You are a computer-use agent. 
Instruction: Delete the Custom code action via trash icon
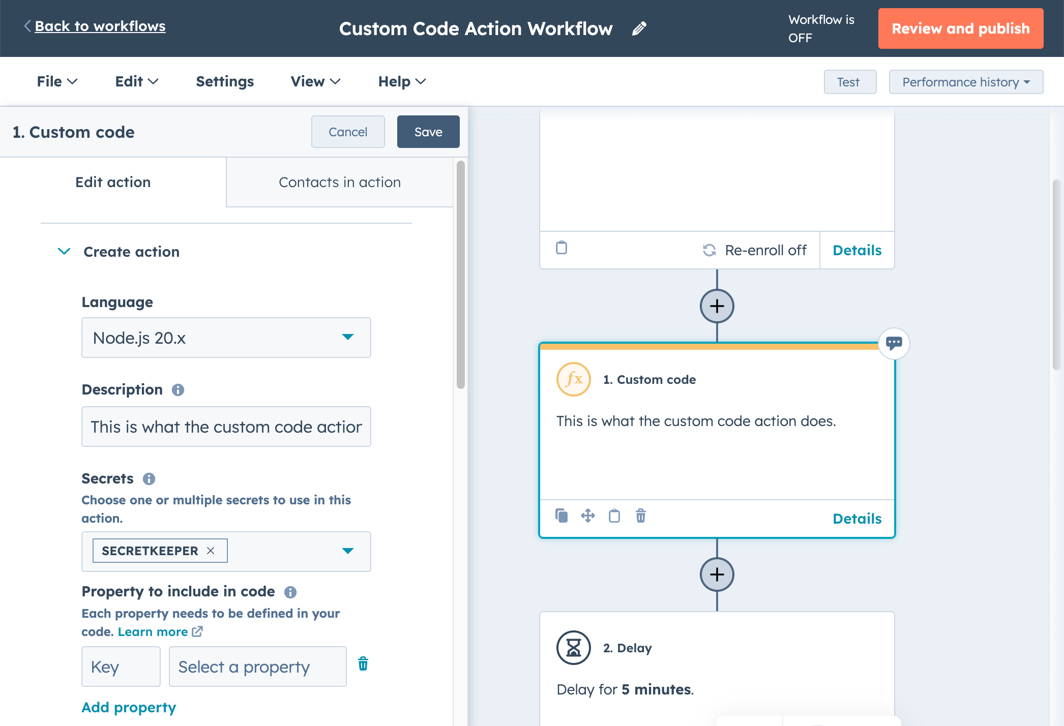tap(641, 516)
